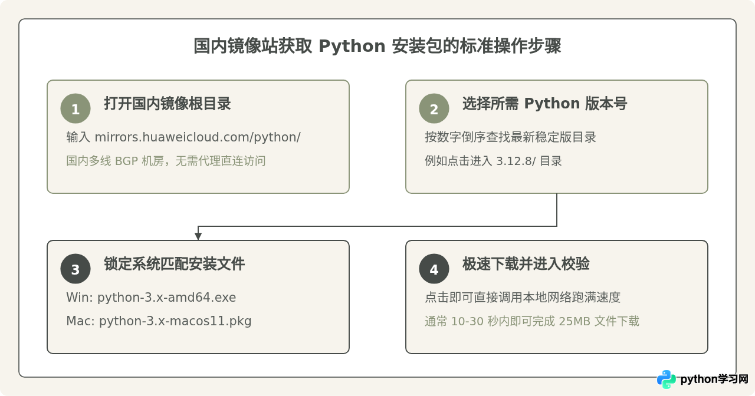Click the python学习网 brand text
Screen dimensions: 755x396
(x=714, y=379)
